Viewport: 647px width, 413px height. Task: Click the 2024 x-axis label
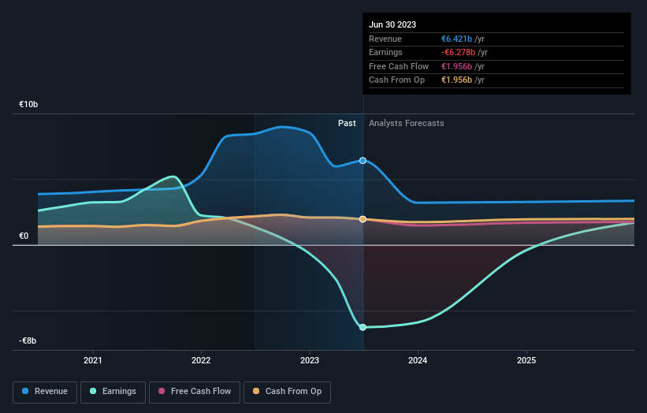(x=418, y=360)
